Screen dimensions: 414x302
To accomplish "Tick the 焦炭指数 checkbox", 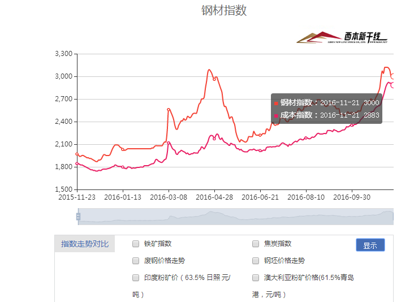I will tap(256, 244).
